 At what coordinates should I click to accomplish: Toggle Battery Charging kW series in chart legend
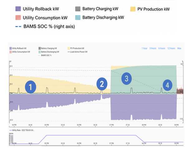[48, 48]
